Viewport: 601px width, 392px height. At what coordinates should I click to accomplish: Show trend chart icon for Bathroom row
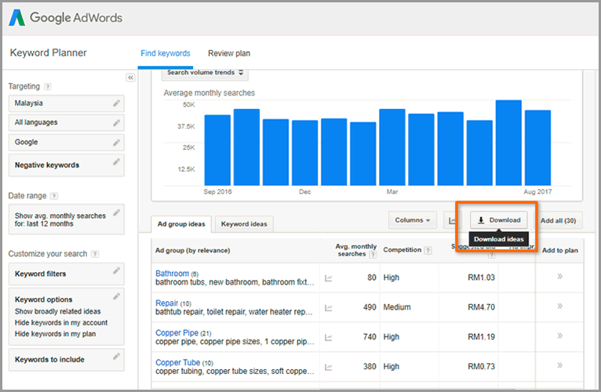(x=329, y=278)
